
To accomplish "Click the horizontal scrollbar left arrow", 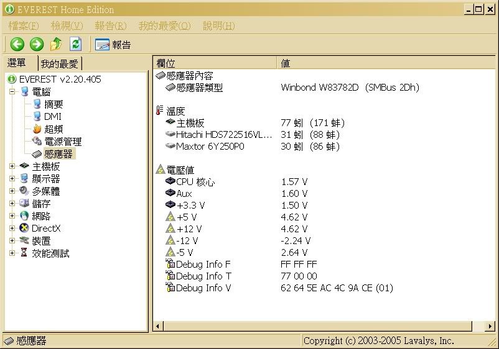I will [x=158, y=326].
